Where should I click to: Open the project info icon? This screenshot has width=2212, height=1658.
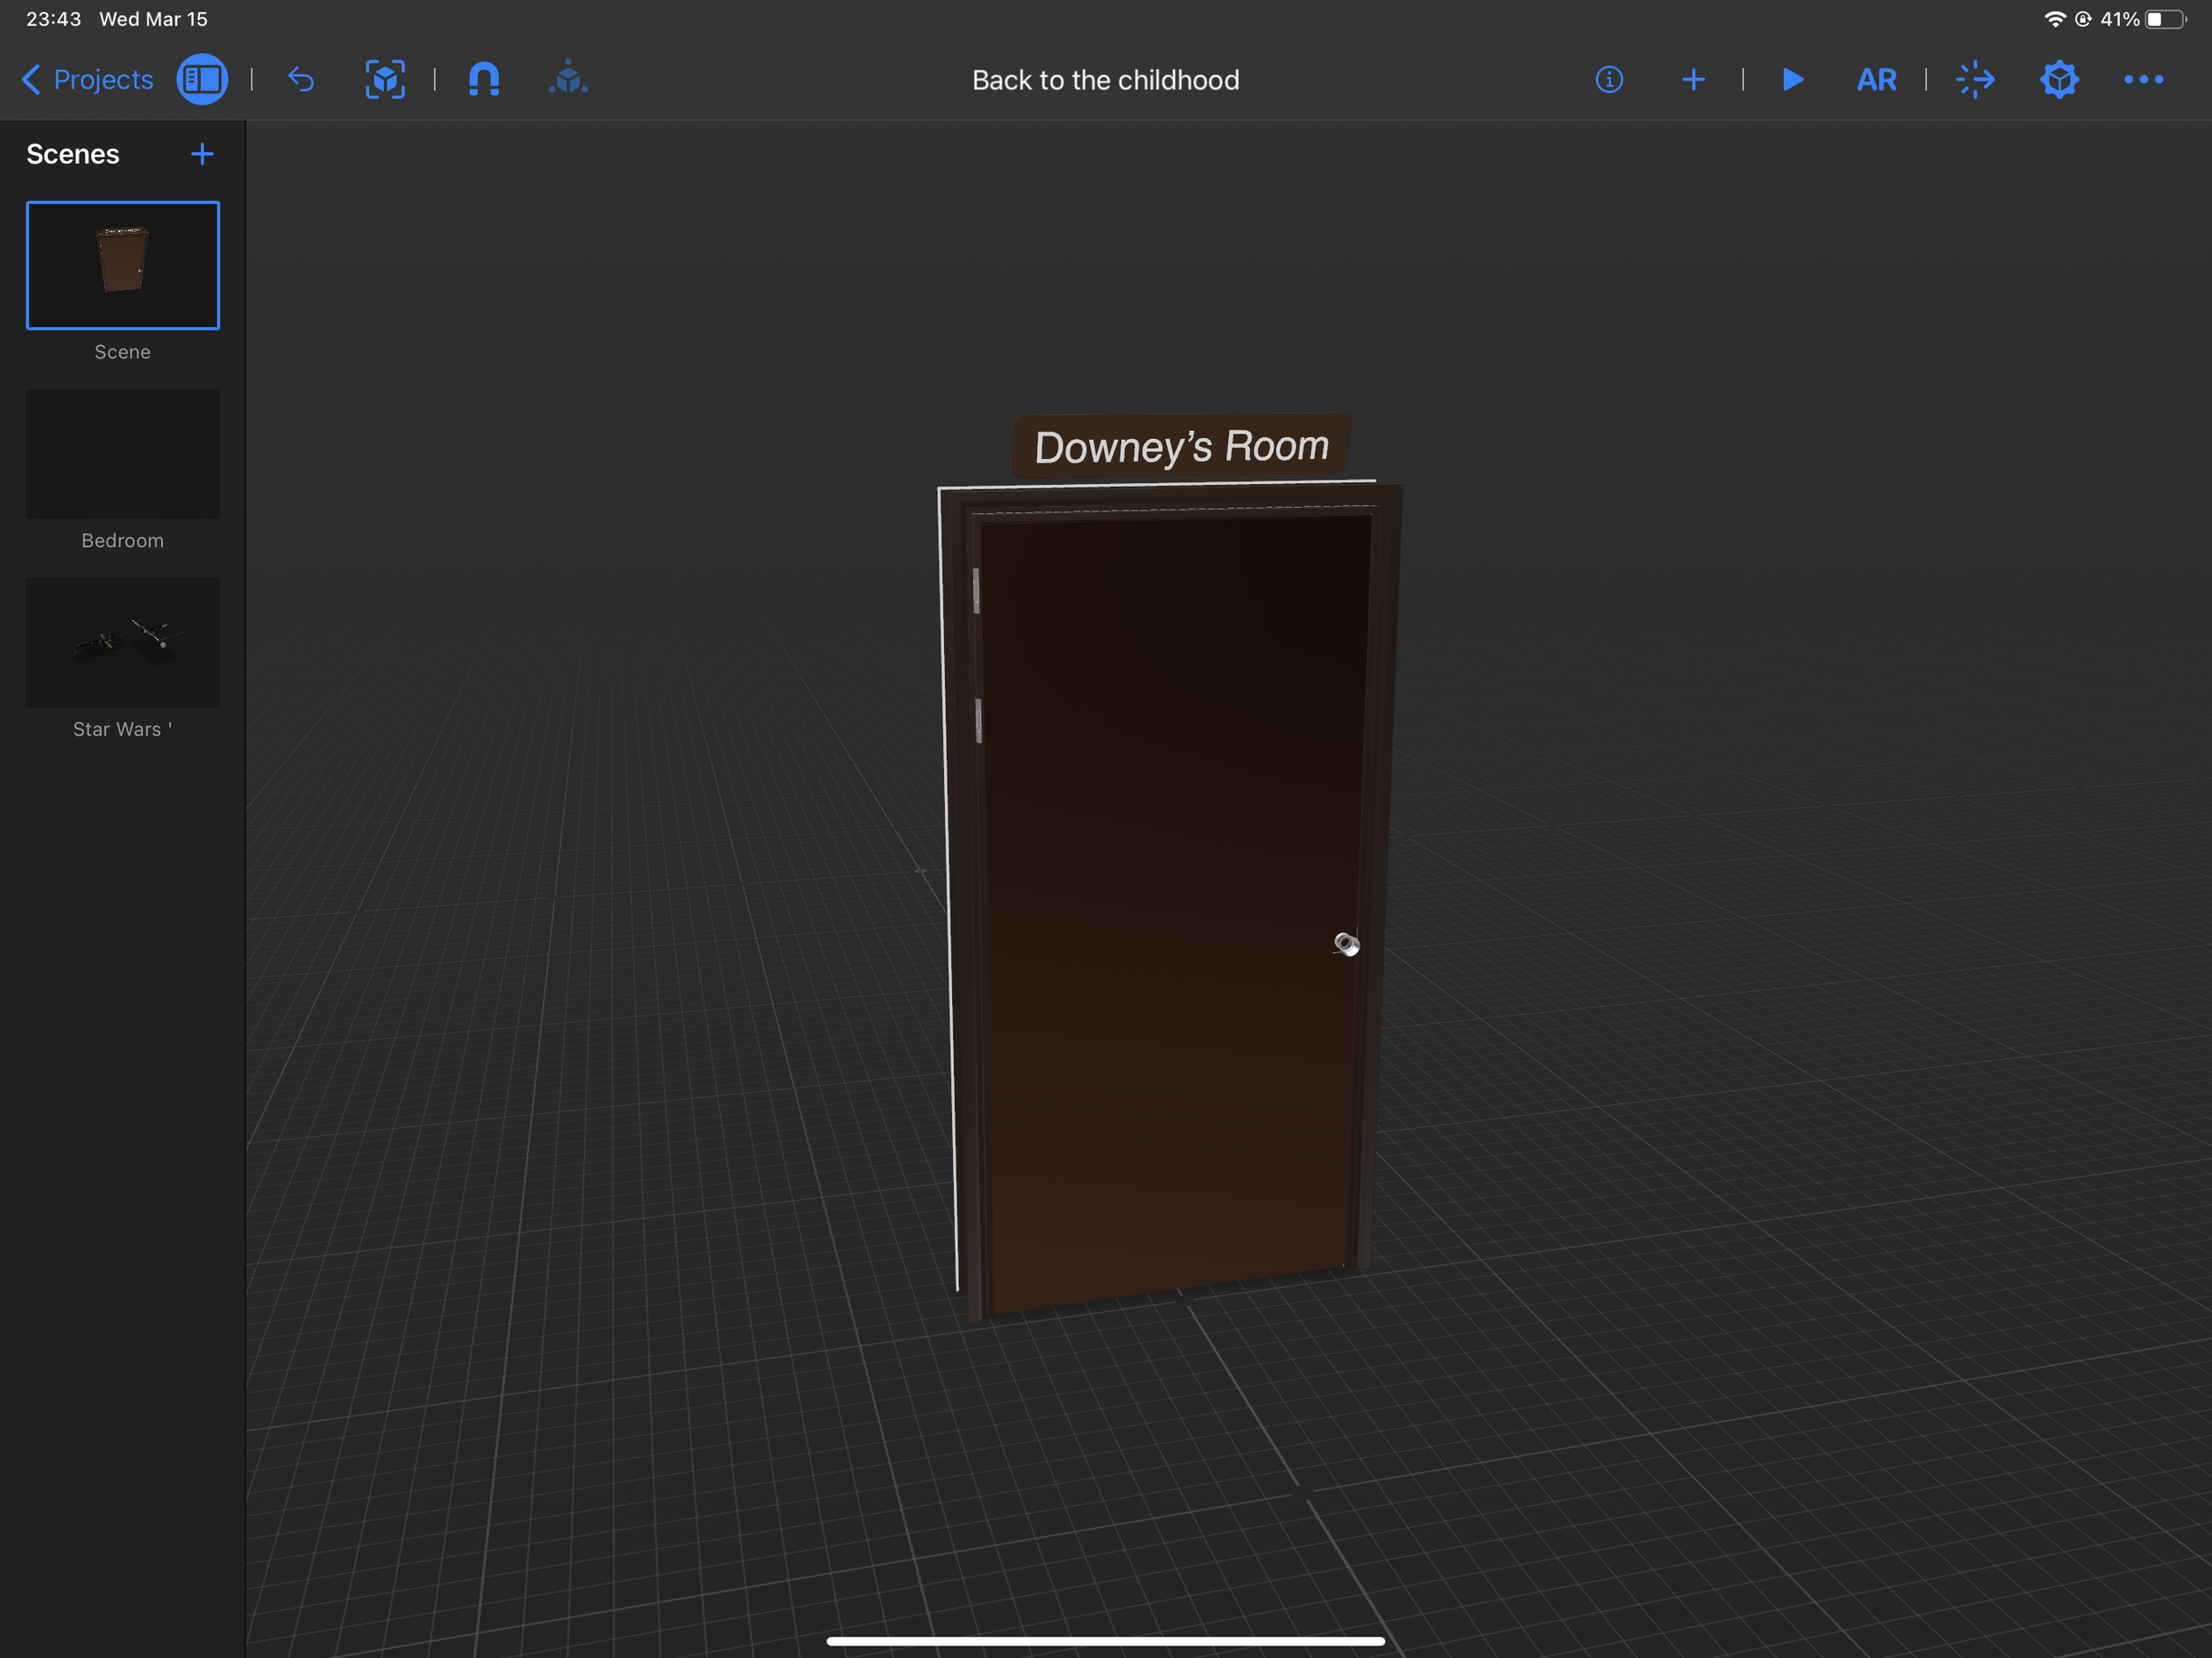(1609, 79)
